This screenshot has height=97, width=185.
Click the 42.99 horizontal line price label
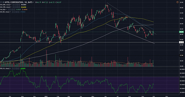pos(181,42)
